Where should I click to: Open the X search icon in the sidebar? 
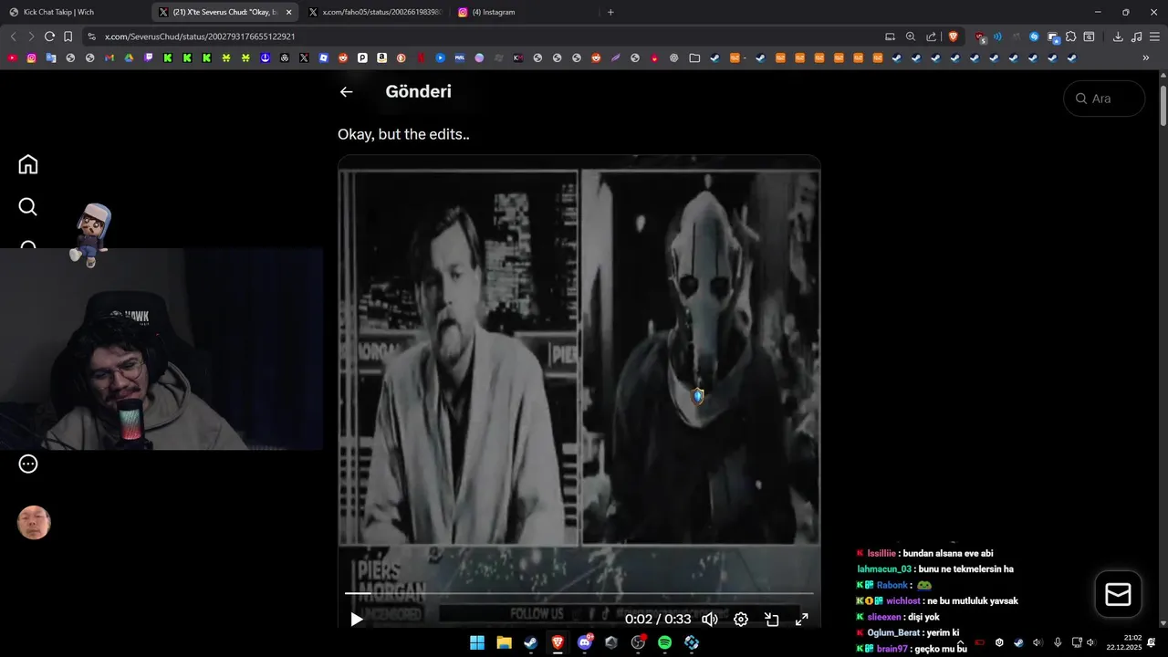28,207
